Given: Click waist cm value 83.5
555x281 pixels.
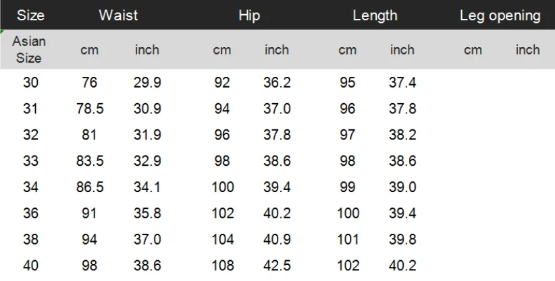Looking at the screenshot, I should point(90,161).
